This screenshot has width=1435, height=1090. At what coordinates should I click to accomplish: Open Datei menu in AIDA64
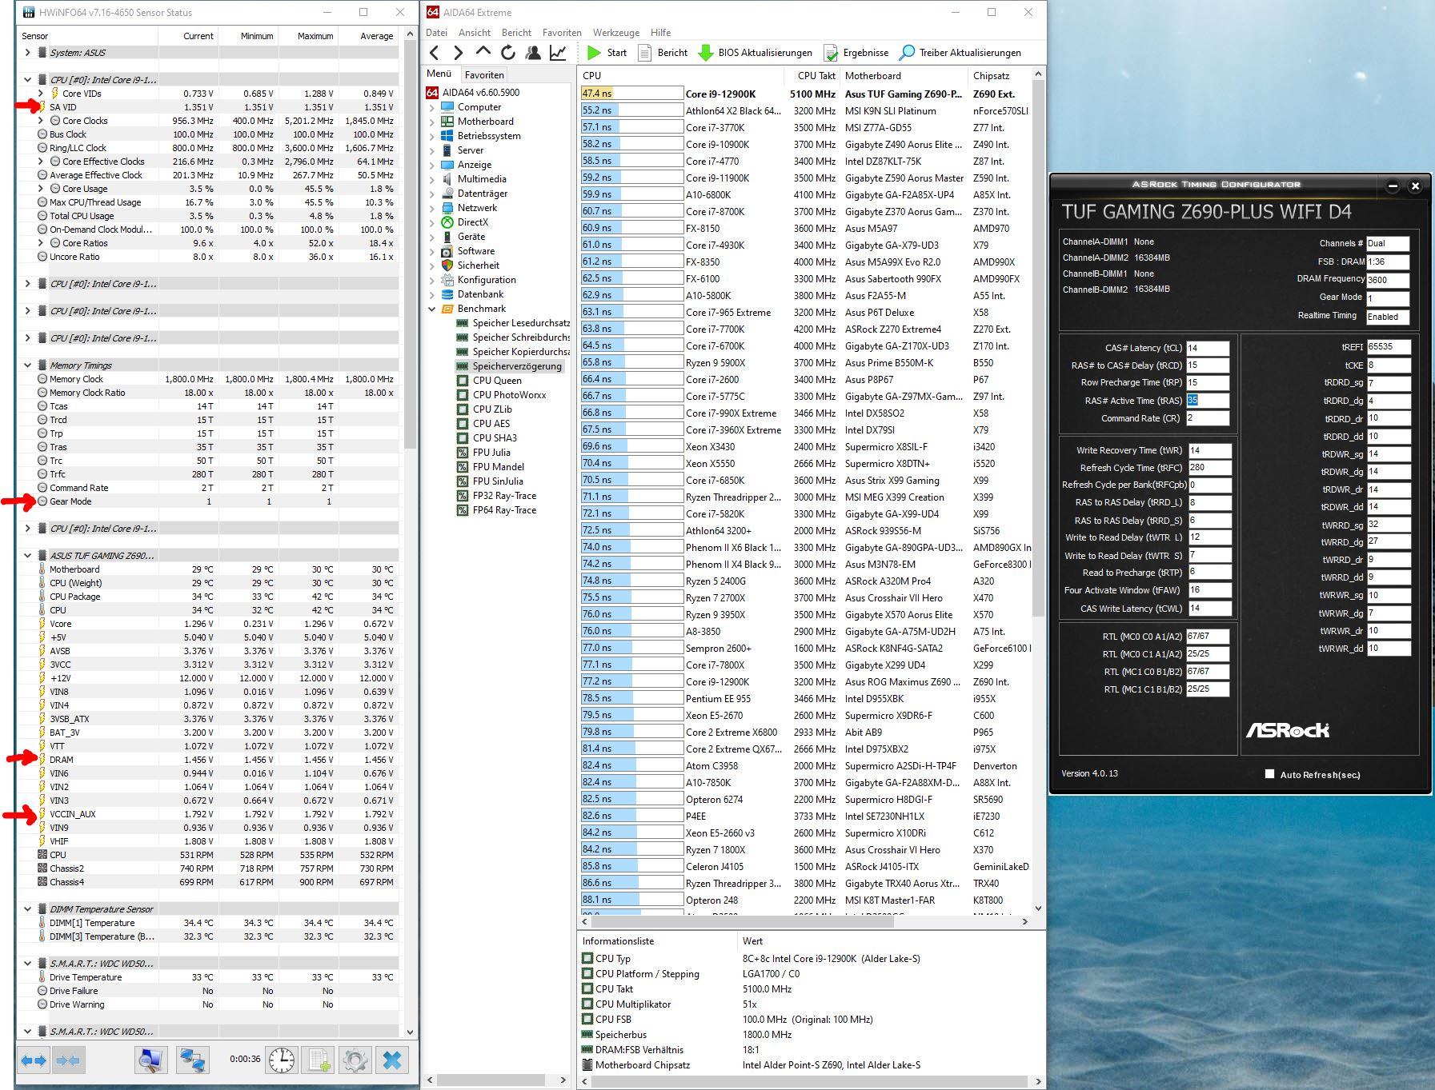[437, 33]
